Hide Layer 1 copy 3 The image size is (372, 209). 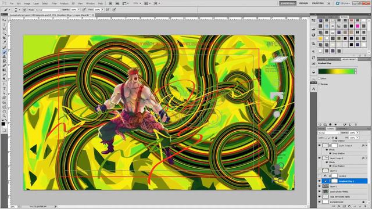click(x=319, y=158)
